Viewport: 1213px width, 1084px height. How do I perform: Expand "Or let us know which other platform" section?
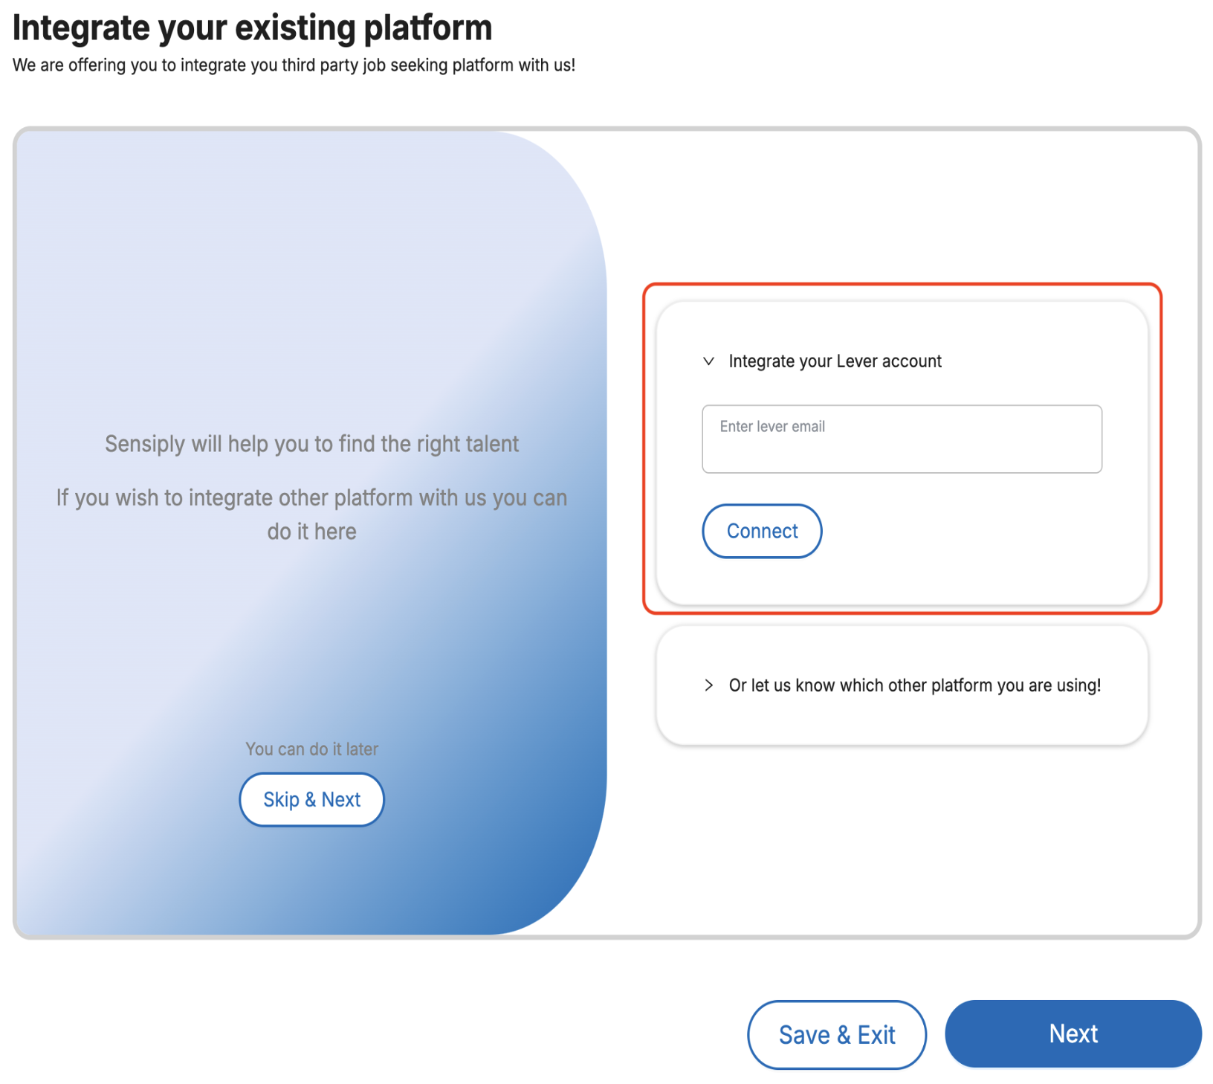point(914,685)
